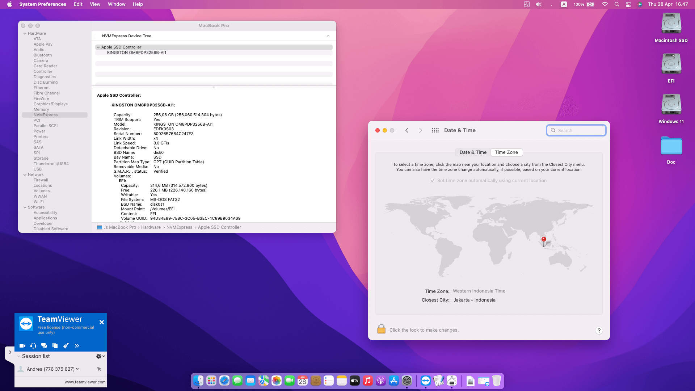The image size is (695, 391).
Task: Switch to the Date & Time tab
Action: tap(473, 152)
